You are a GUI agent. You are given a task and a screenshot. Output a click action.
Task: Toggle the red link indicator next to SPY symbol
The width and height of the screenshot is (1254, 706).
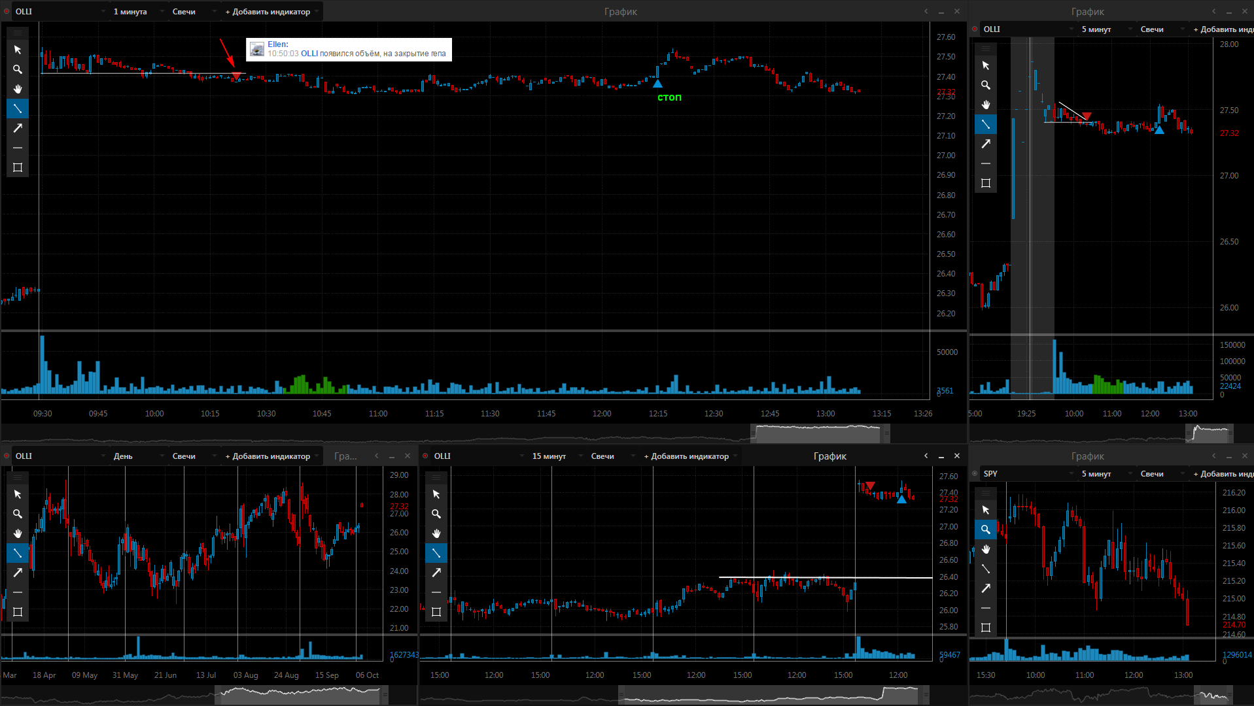pos(975,473)
